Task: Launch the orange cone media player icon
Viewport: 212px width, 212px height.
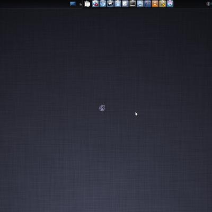Action: pyautogui.click(x=155, y=4)
